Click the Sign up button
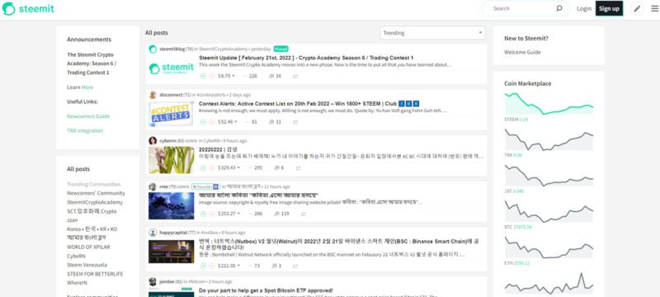 tap(609, 8)
